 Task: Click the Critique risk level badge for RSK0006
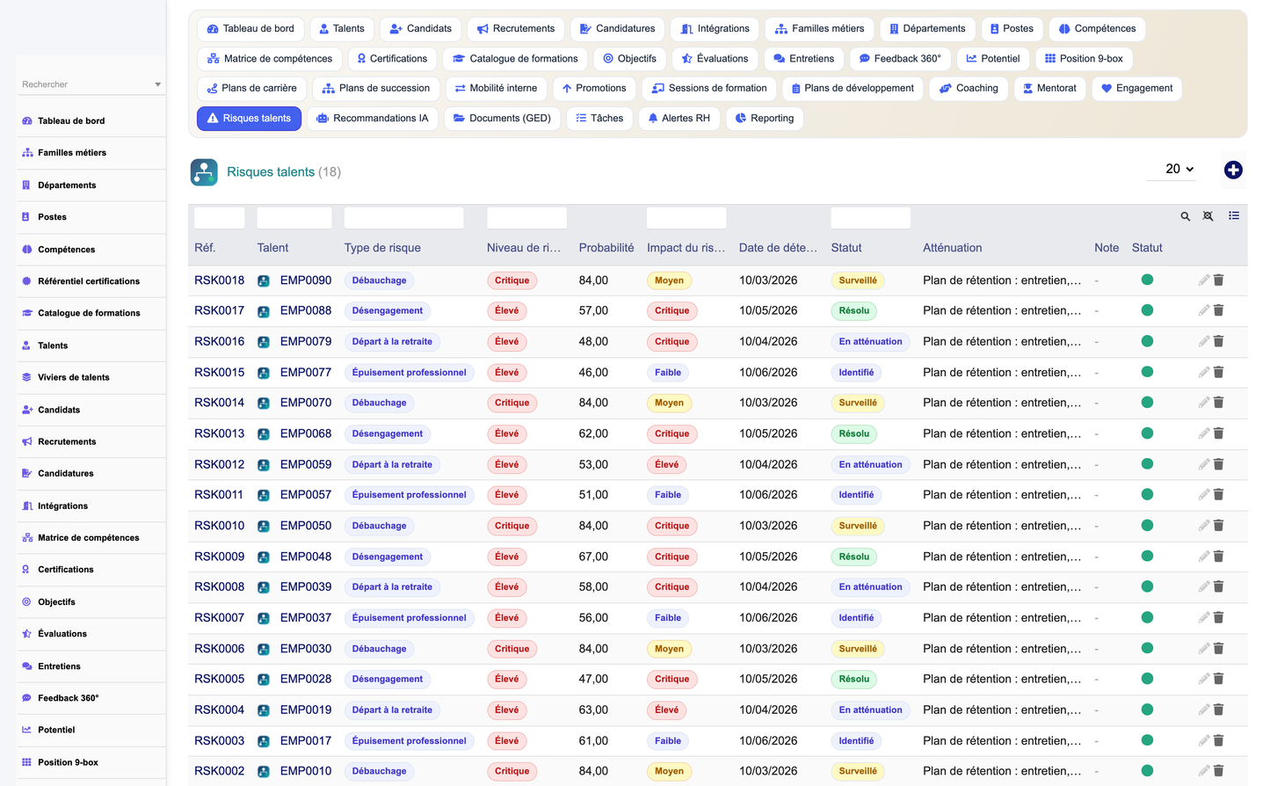pyautogui.click(x=512, y=649)
